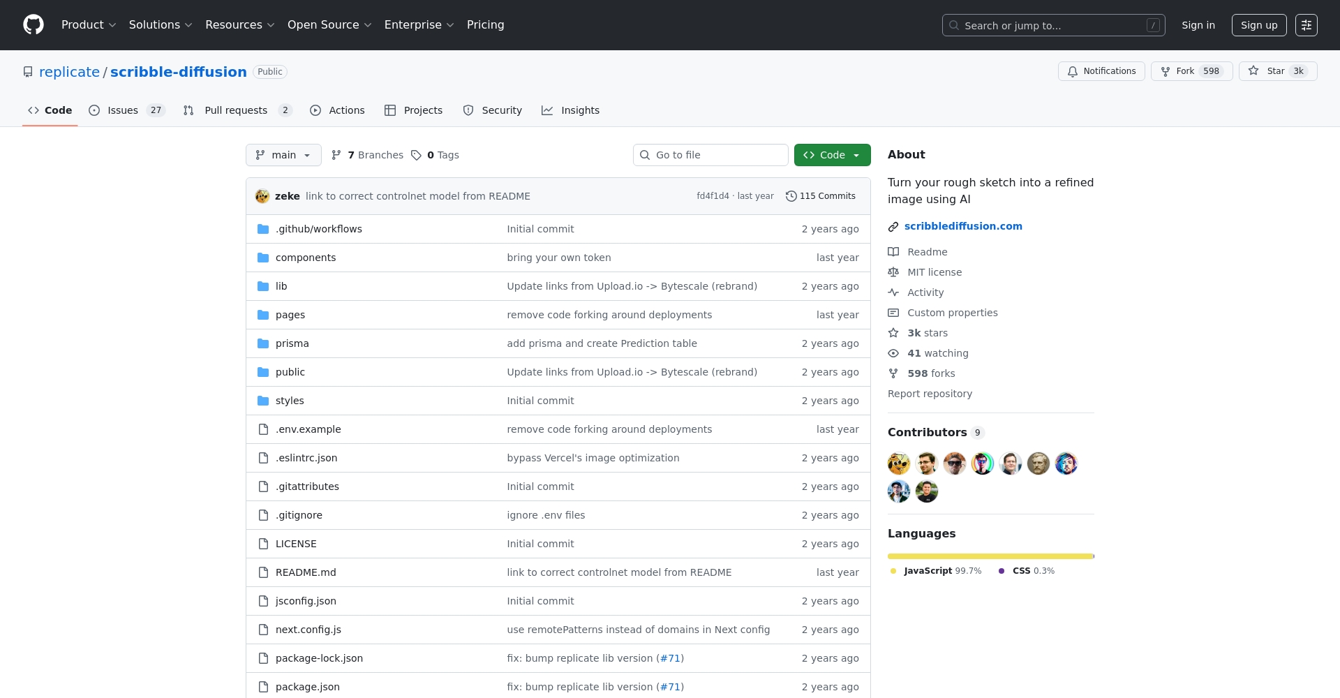Click the prisma folder icon
Image resolution: width=1340 pixels, height=698 pixels.
tap(263, 343)
